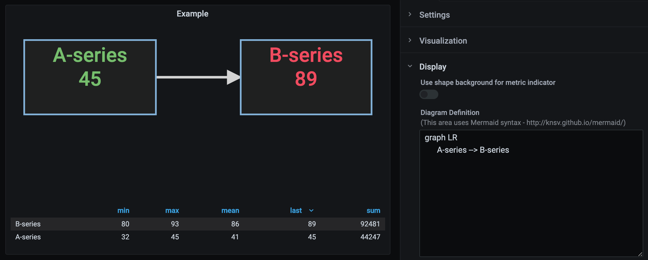Sort legend by sum column
Screen dimensions: 648x260
(373, 210)
